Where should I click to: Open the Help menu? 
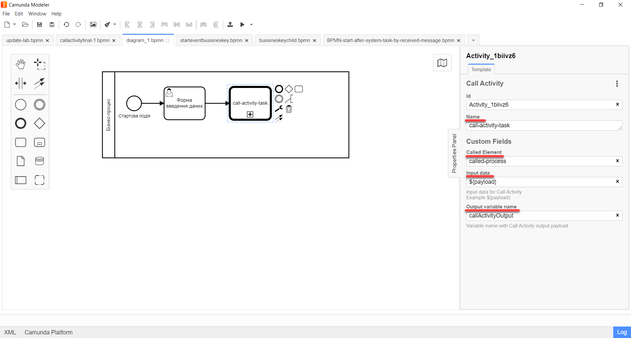pyautogui.click(x=57, y=14)
